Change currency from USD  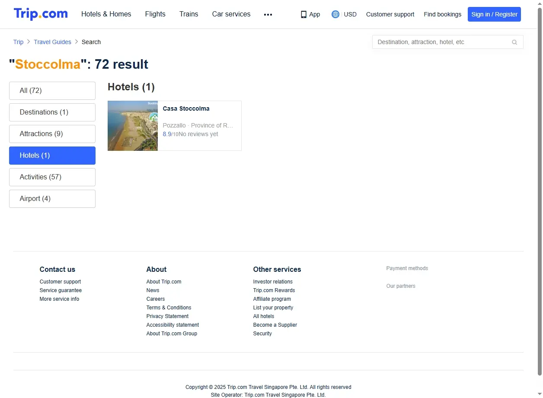[x=350, y=14]
